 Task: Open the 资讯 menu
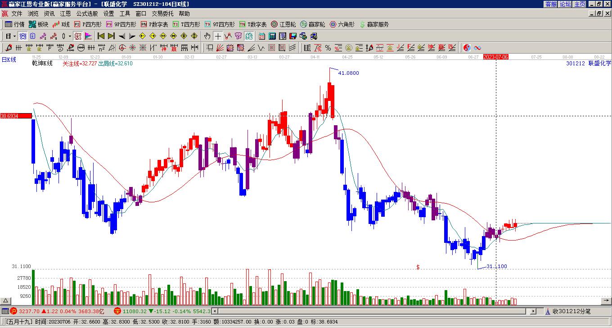tap(49, 14)
